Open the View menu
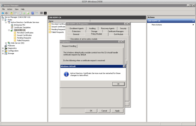196x126 pixels. click(x=17, y=9)
